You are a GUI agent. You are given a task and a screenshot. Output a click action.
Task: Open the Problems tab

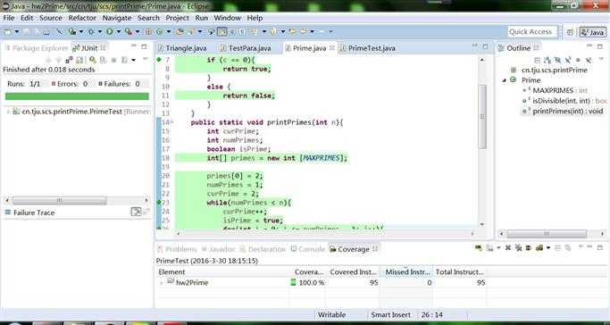(x=177, y=249)
